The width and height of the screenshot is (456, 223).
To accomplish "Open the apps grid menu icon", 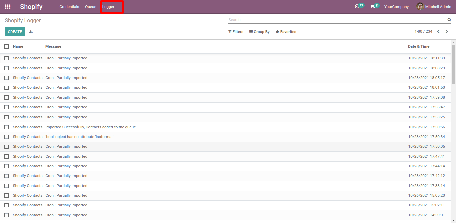I will (x=7, y=7).
